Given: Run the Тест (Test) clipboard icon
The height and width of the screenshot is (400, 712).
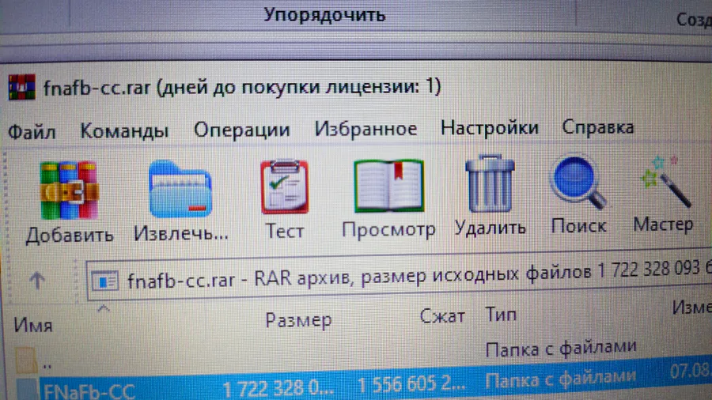Looking at the screenshot, I should coord(284,186).
